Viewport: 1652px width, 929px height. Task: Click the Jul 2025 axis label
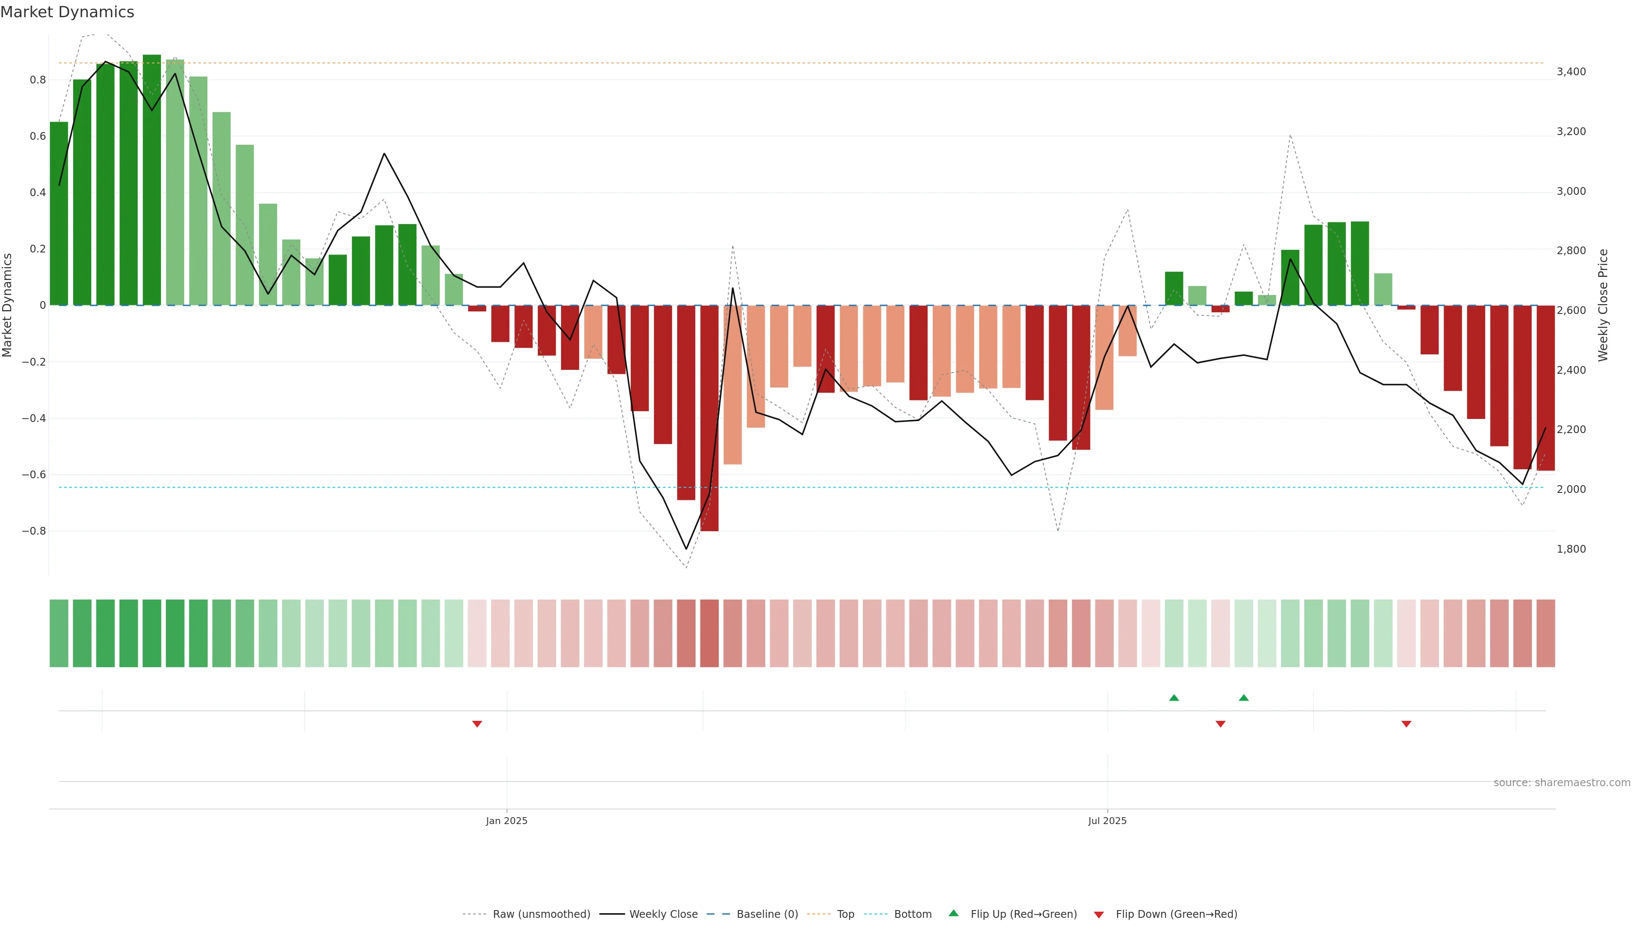[x=1107, y=821]
